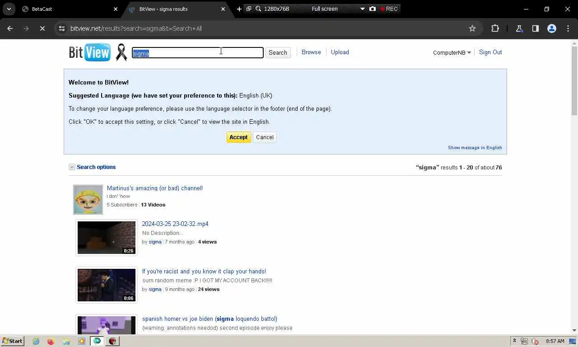The height and width of the screenshot is (347, 578).
Task: Click the active teal globe taskbar button
Action: tap(97, 341)
